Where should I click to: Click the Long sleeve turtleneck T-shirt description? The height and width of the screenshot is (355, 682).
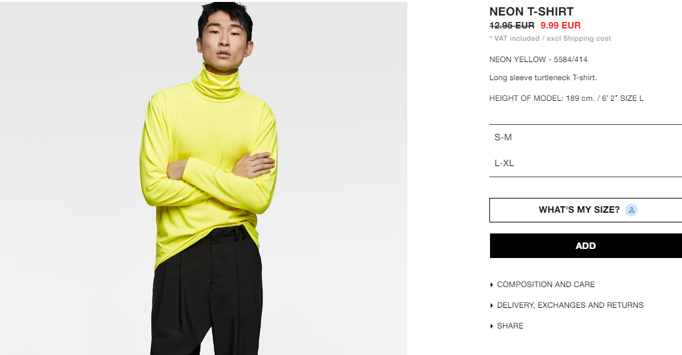coord(543,78)
